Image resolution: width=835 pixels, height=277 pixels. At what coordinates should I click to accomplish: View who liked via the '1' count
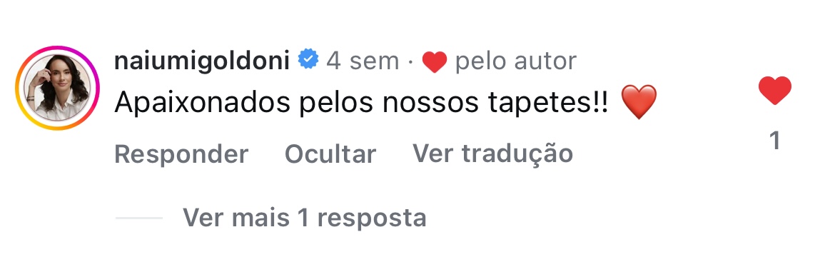click(x=775, y=141)
